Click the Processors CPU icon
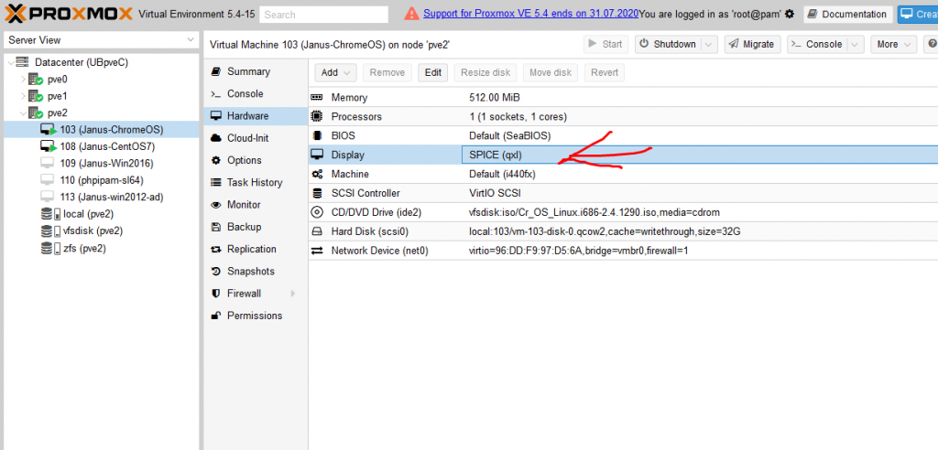The width and height of the screenshot is (938, 450). [x=317, y=116]
